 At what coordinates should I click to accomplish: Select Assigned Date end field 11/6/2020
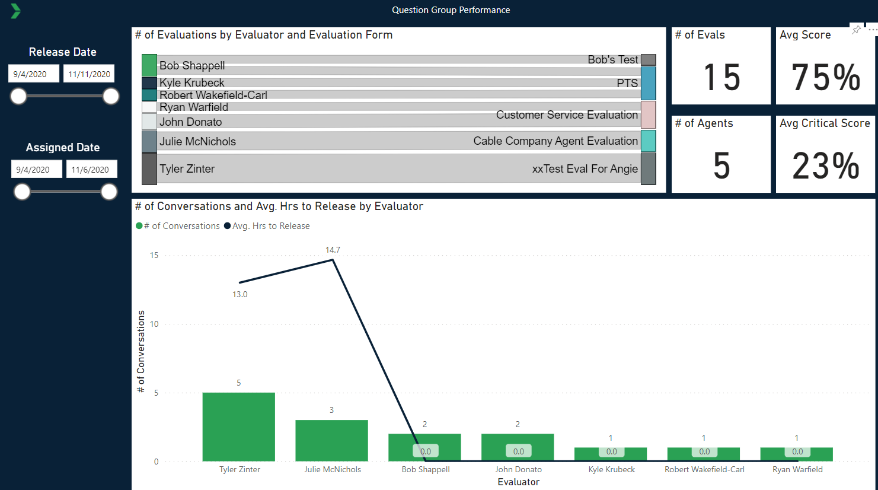click(x=92, y=170)
